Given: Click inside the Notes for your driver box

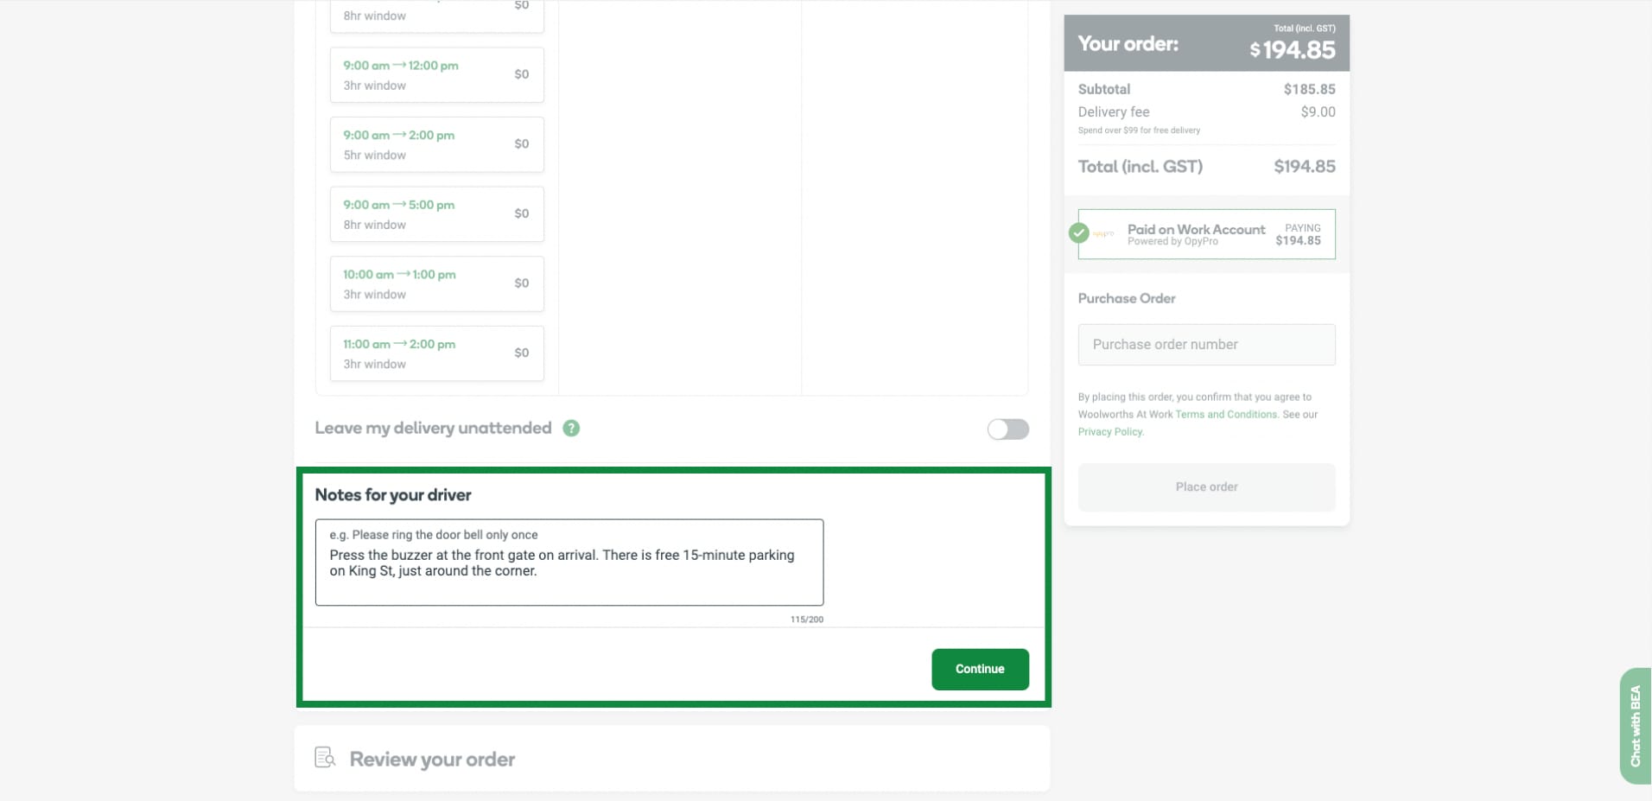Looking at the screenshot, I should (x=569, y=563).
